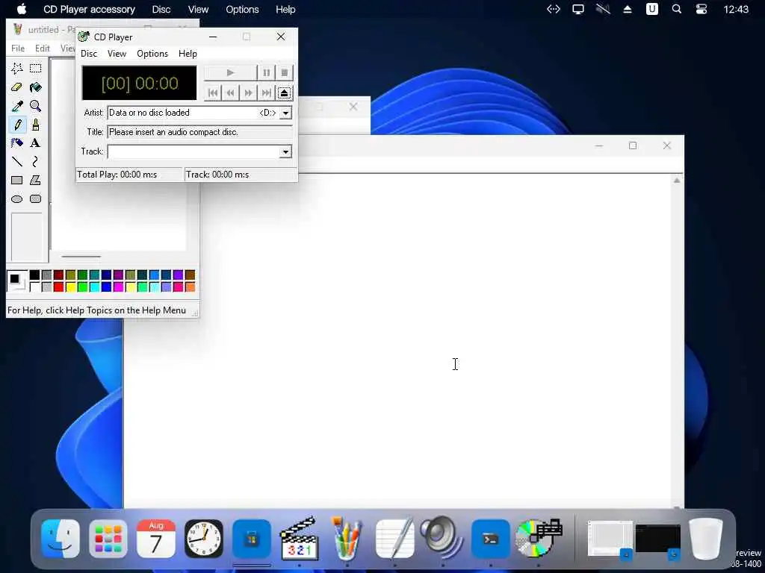The image size is (765, 573).
Task: Select the rectangular Select tool in Paint
Action: 35,69
